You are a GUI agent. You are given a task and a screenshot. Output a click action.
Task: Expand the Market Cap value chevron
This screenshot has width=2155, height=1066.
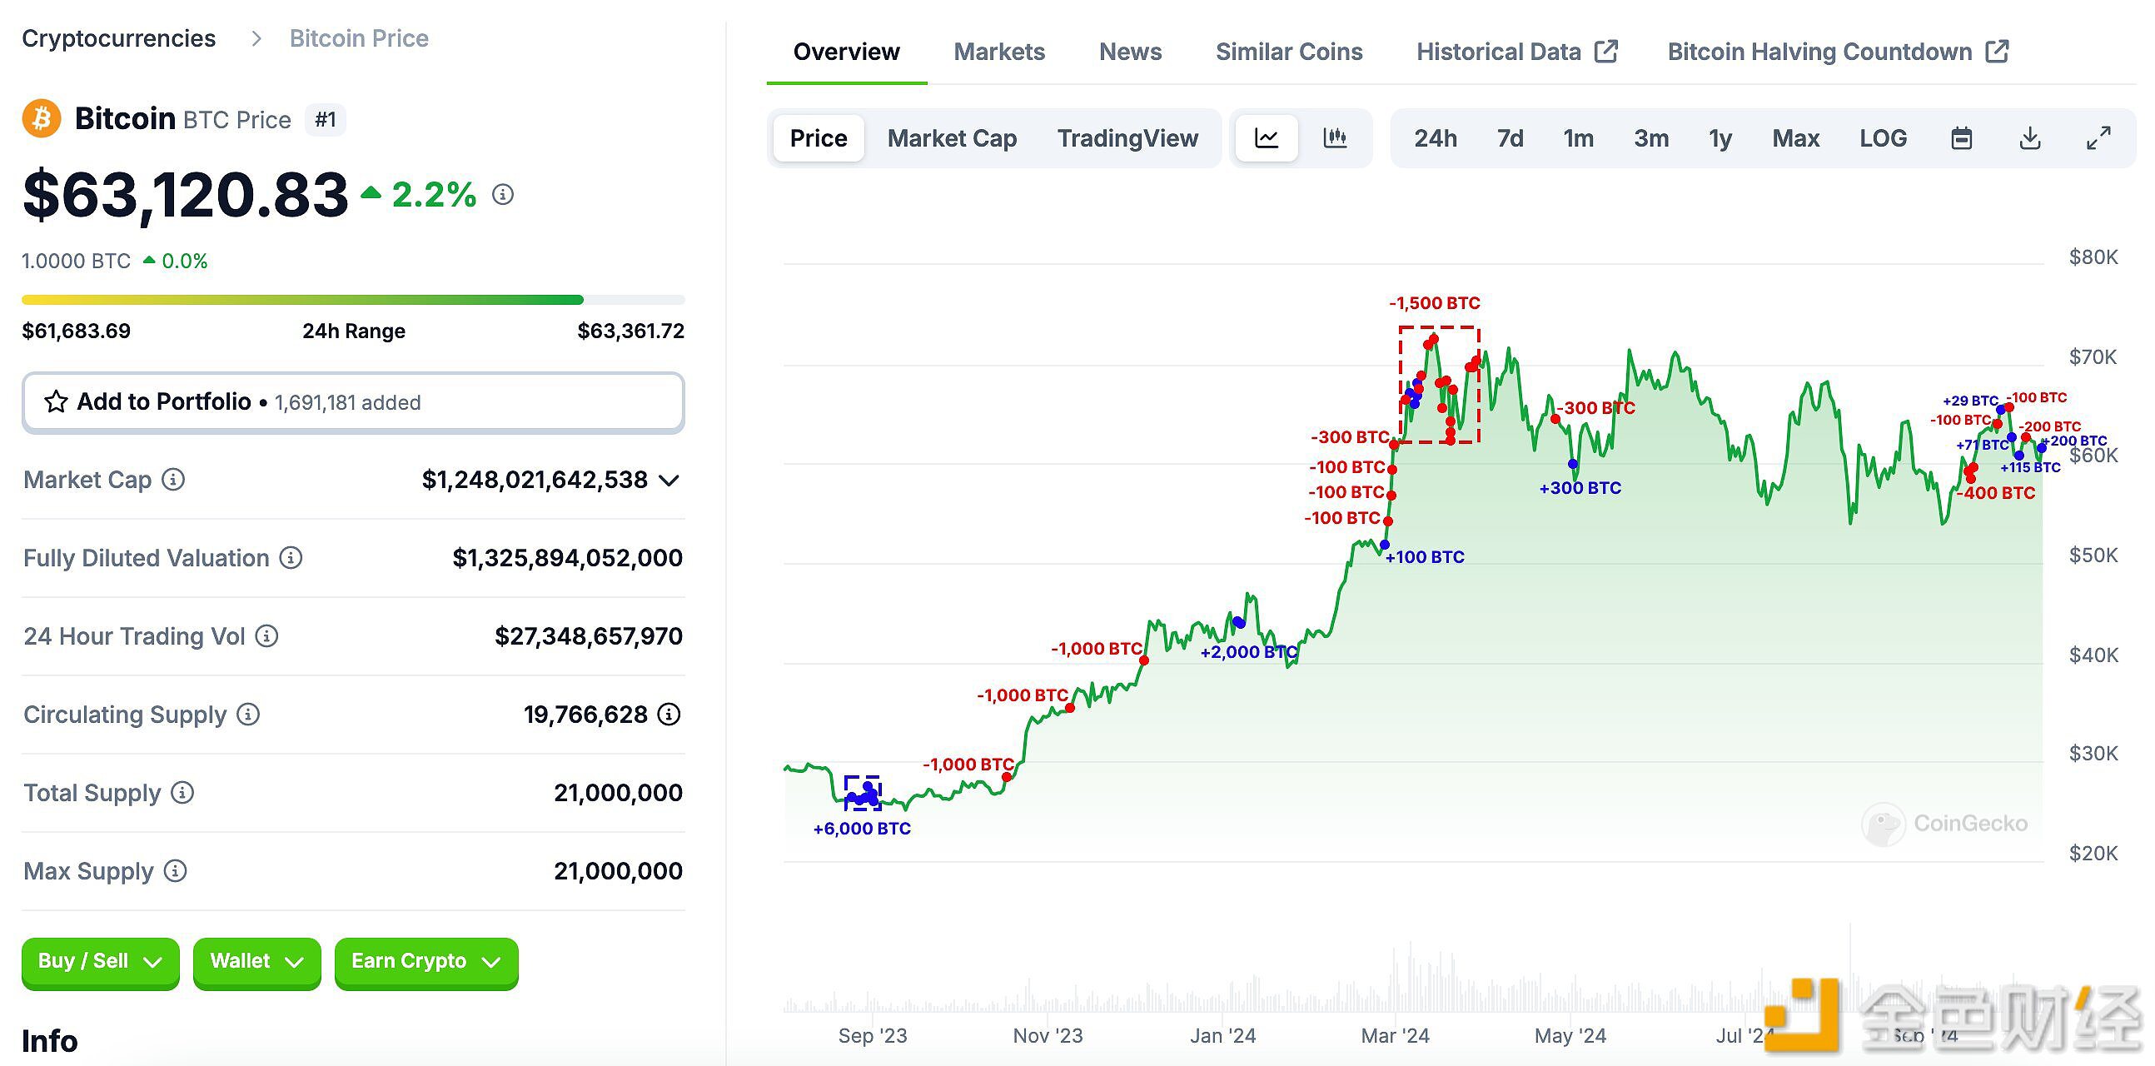669,481
